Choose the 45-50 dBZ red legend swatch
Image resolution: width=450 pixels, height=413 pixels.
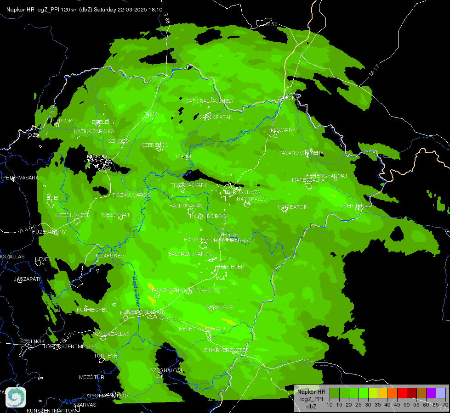(402, 393)
